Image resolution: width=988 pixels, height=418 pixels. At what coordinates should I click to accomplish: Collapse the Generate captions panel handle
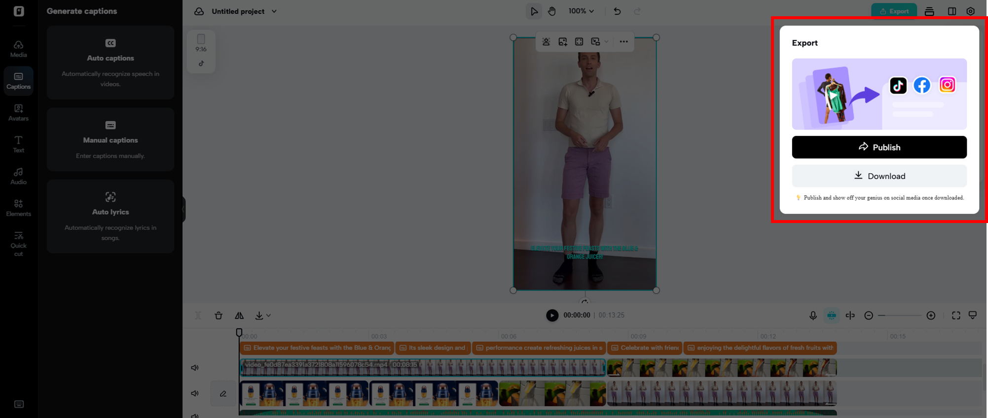click(x=183, y=209)
